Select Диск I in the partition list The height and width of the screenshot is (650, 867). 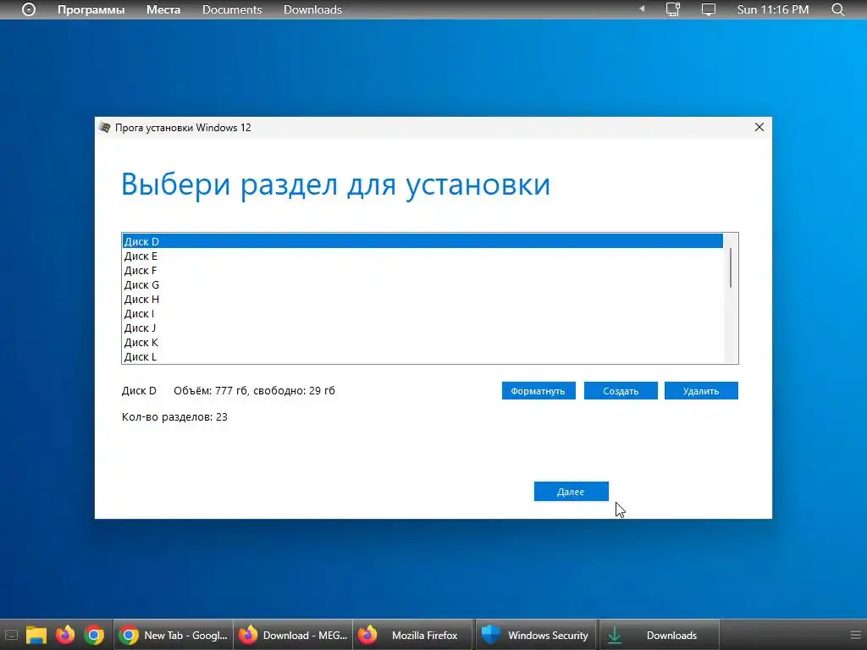pos(422,313)
